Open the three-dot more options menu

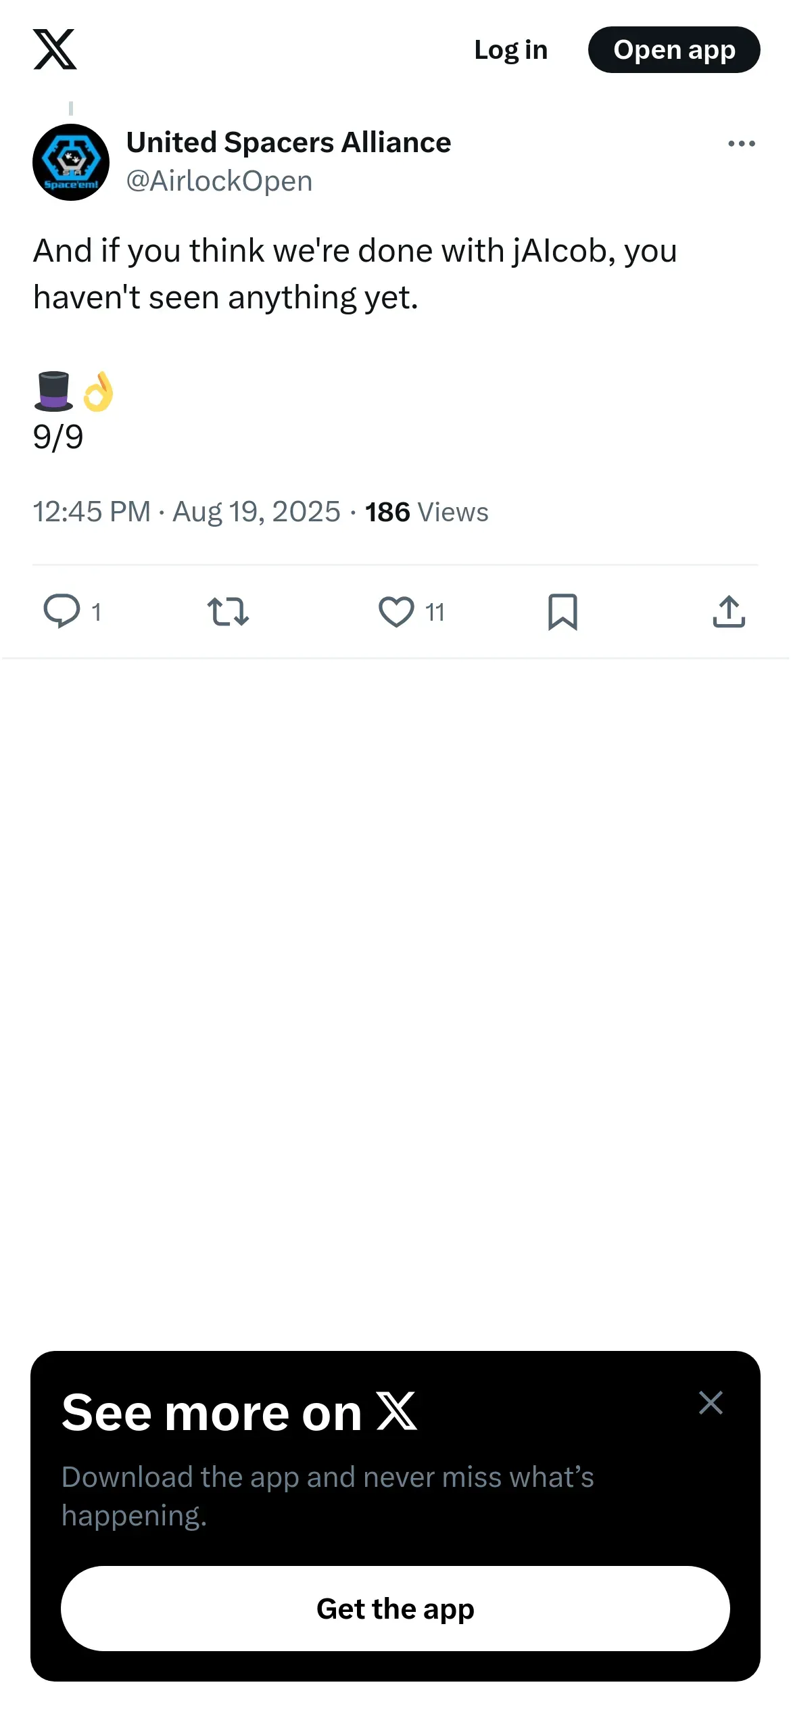741,144
